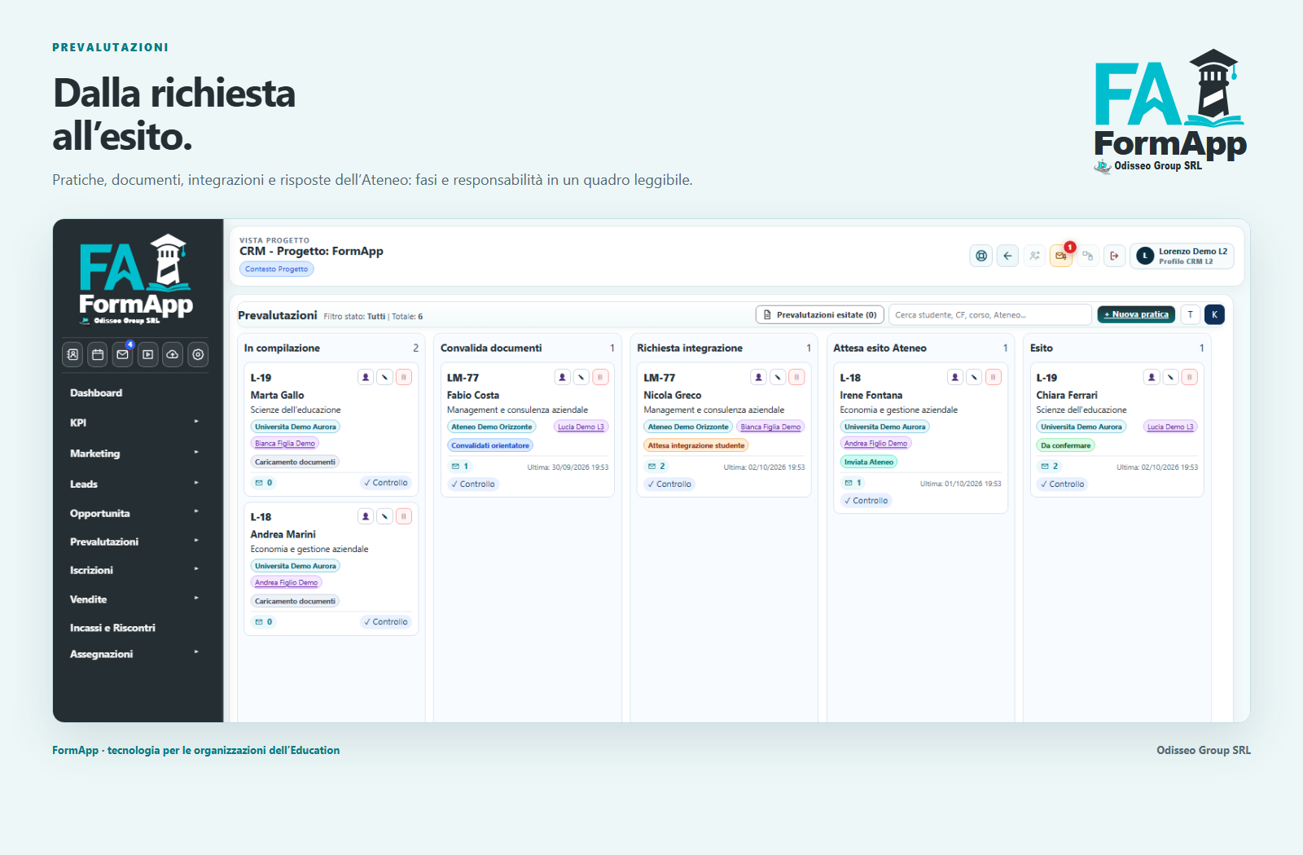Click the edit pencil on Nicola Greco card

coord(778,377)
